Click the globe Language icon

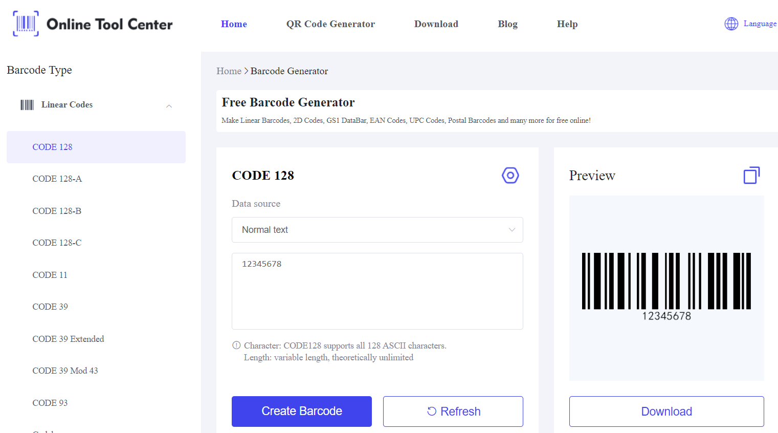(731, 24)
